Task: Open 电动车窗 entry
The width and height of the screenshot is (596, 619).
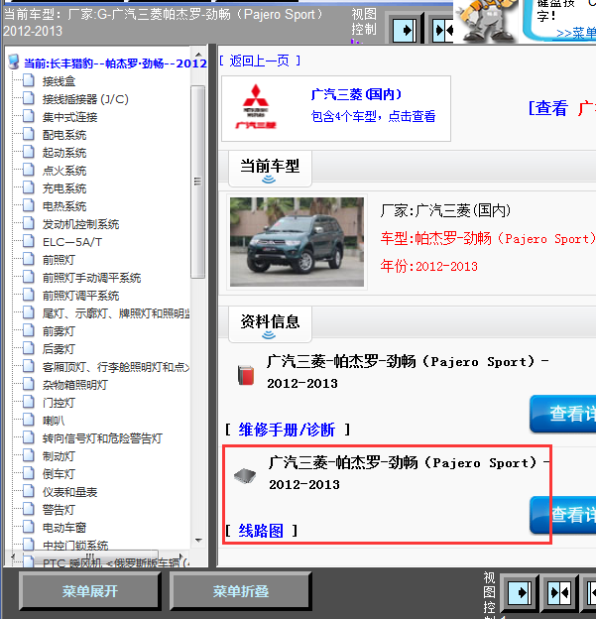Action: 63,528
